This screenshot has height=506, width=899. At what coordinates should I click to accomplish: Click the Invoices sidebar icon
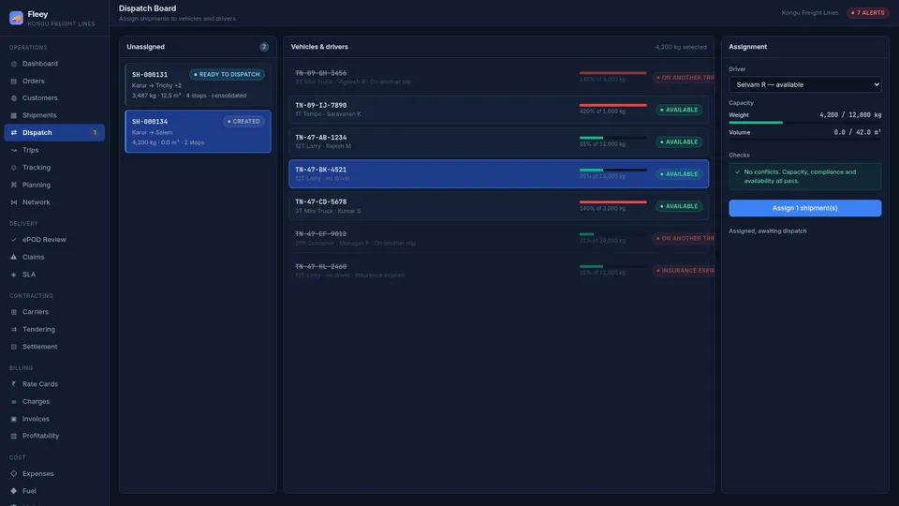[14, 419]
